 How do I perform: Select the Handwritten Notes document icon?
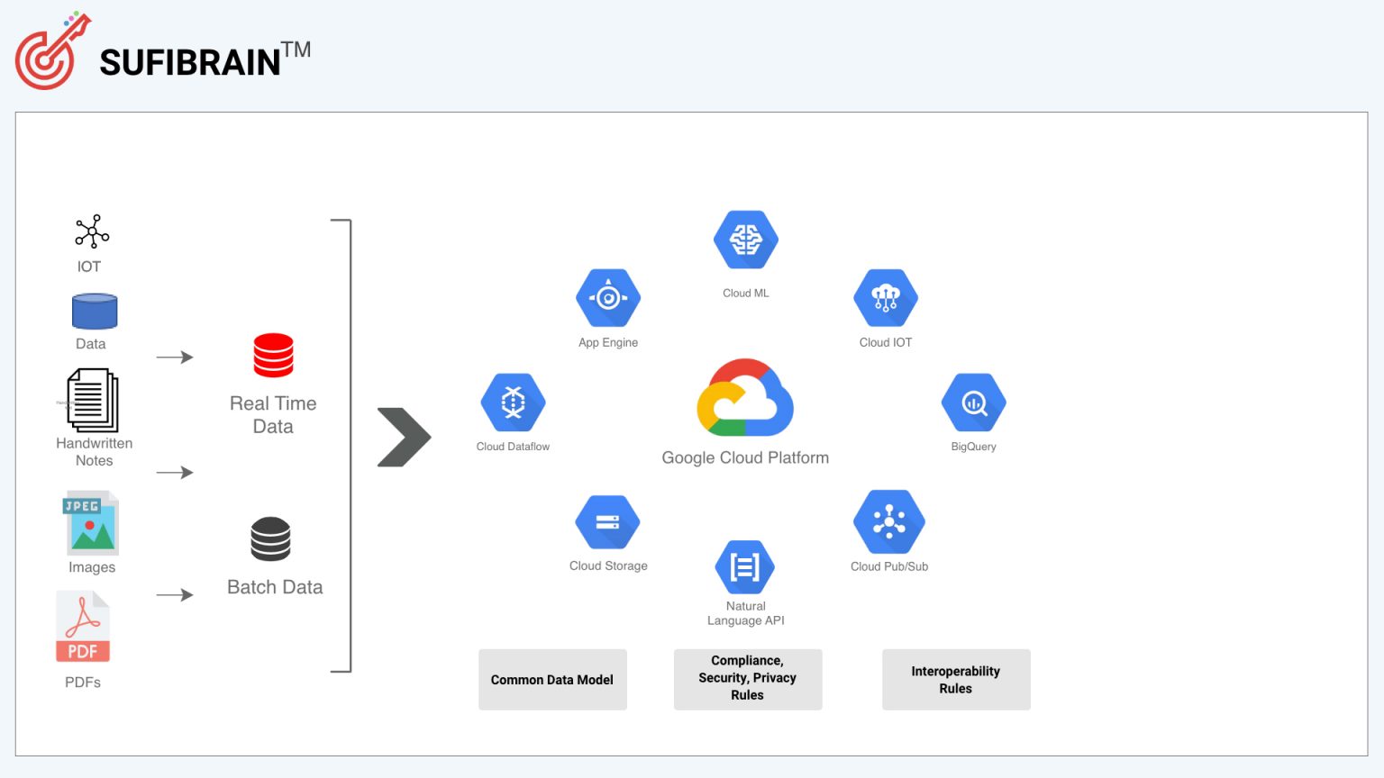(93, 400)
